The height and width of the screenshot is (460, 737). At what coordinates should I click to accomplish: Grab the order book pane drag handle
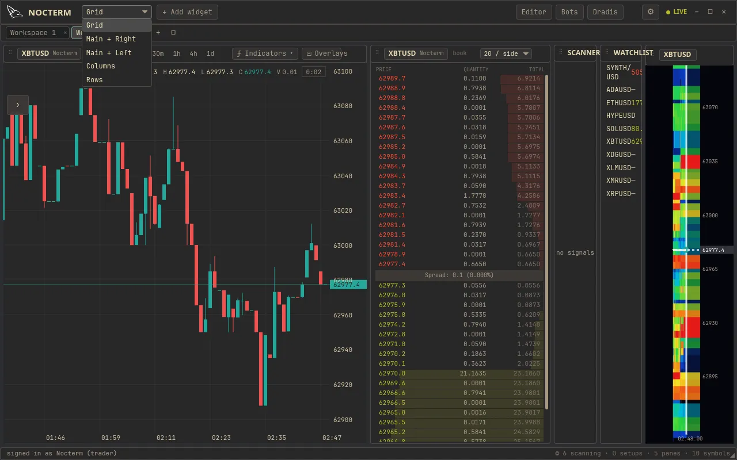click(378, 53)
